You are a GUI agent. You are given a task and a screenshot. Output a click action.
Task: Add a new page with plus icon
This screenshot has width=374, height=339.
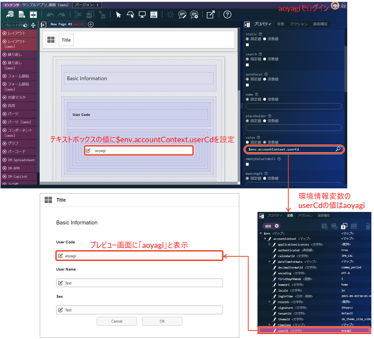[x=91, y=24]
